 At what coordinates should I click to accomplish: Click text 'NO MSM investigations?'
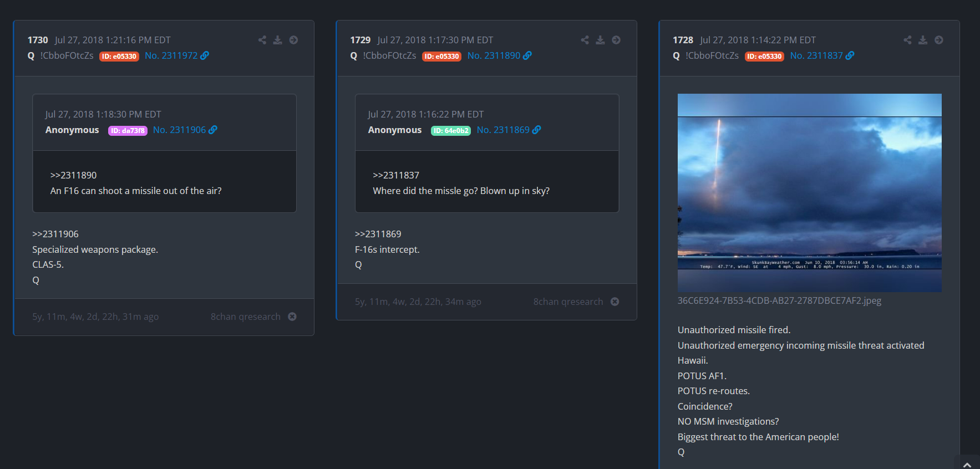click(x=728, y=421)
